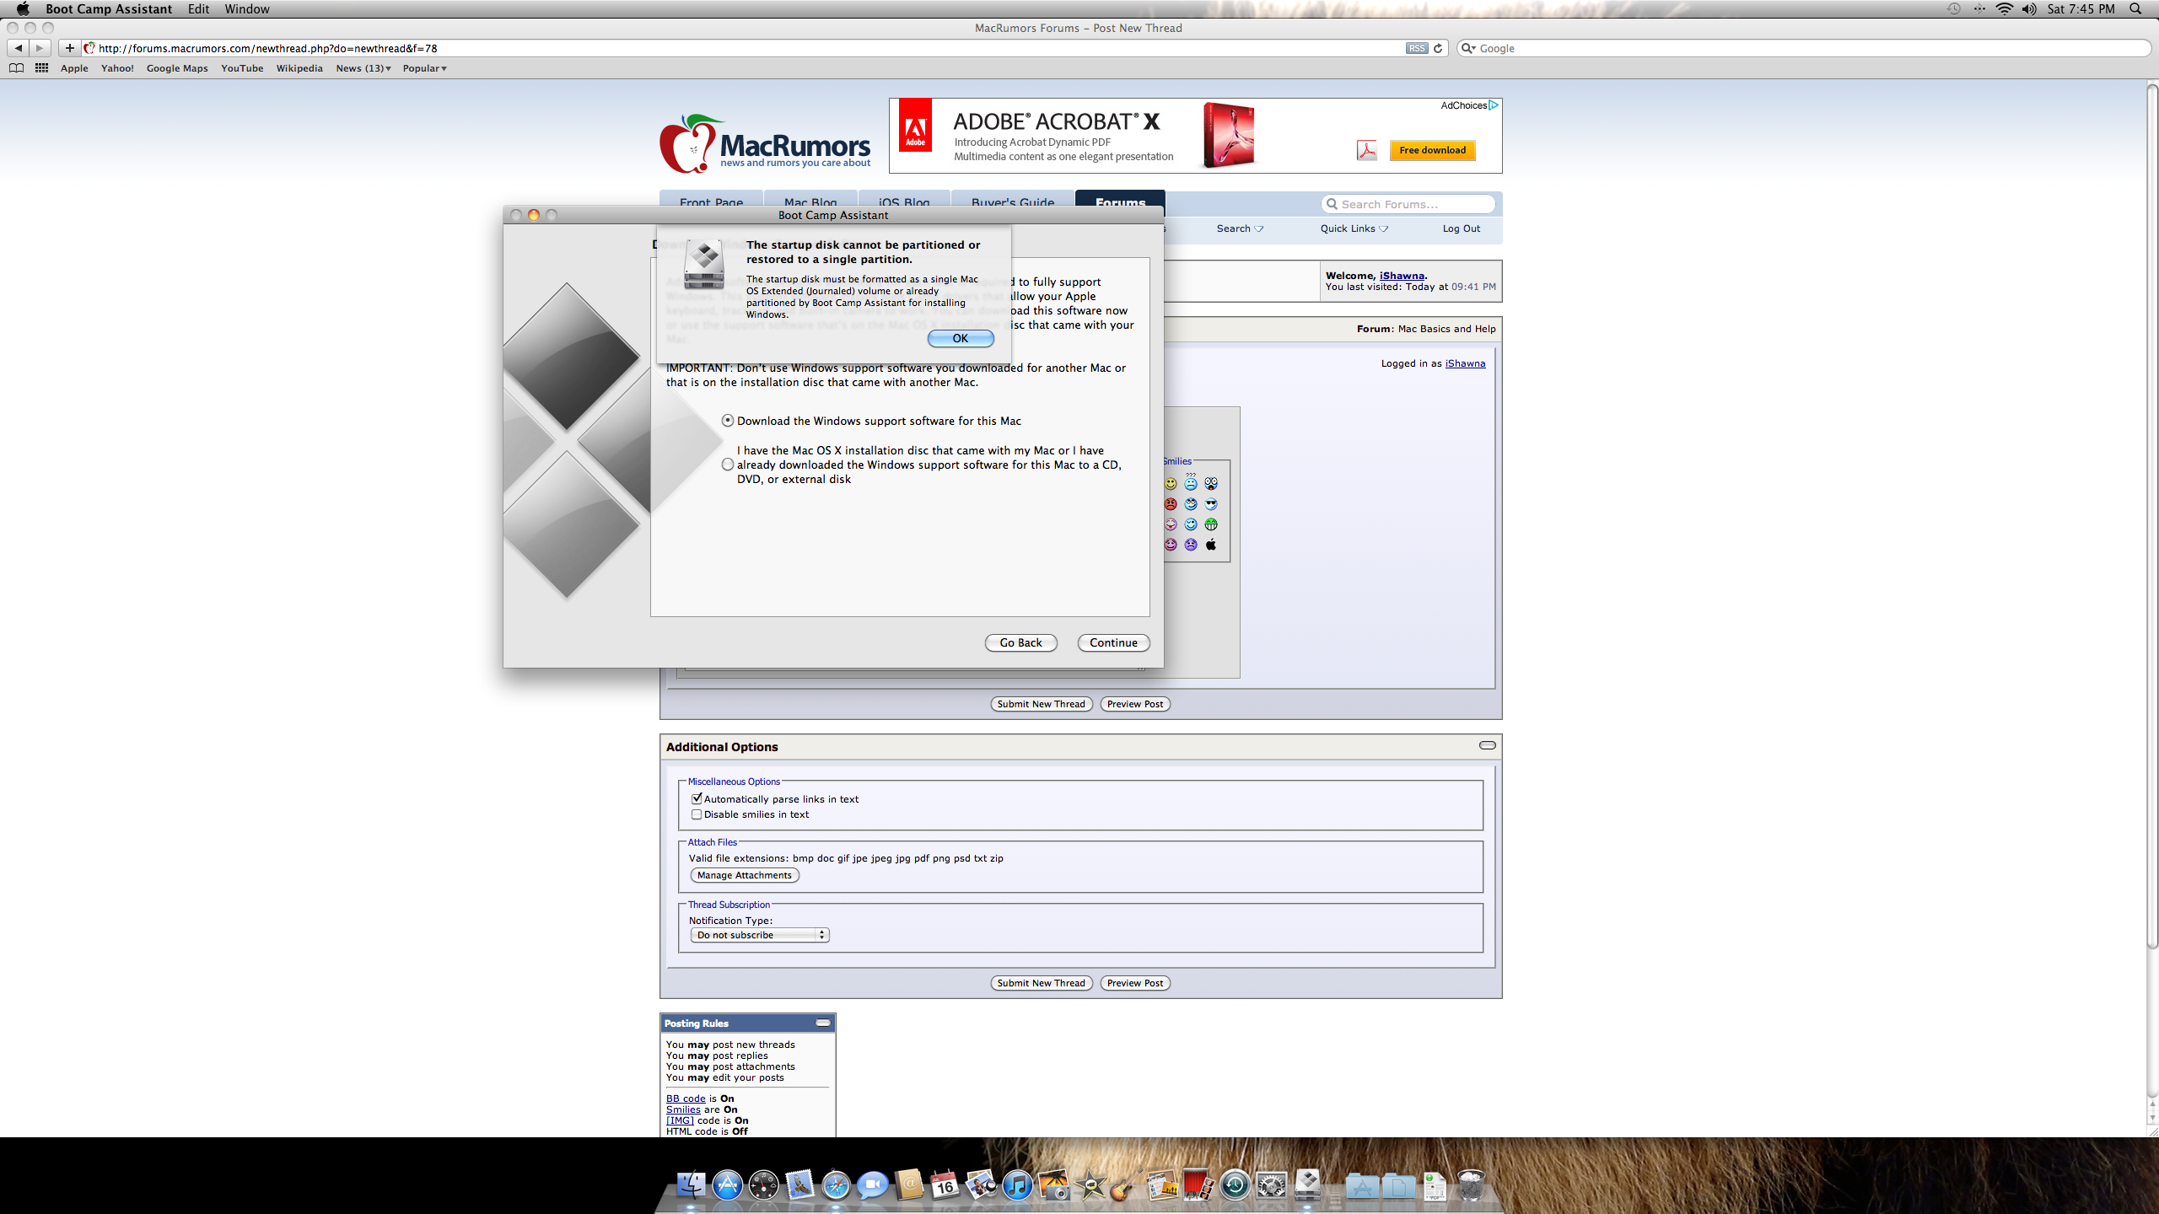2159x1214 pixels.
Task: Open the BB code link
Action: (686, 1099)
